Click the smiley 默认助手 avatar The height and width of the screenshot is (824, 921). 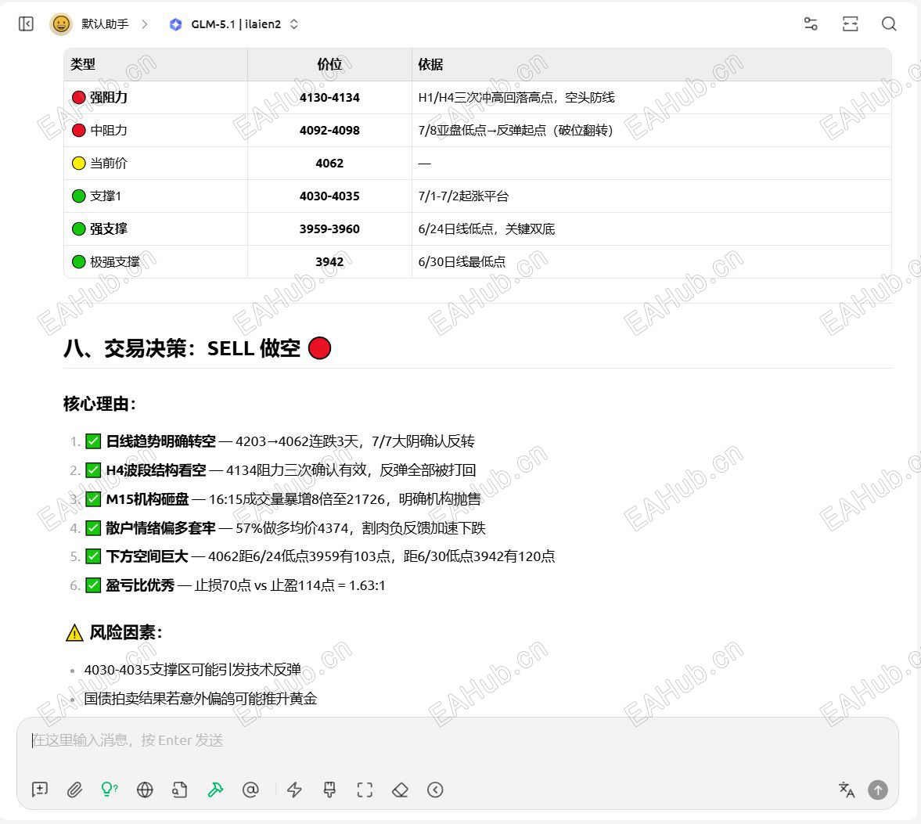(x=60, y=24)
